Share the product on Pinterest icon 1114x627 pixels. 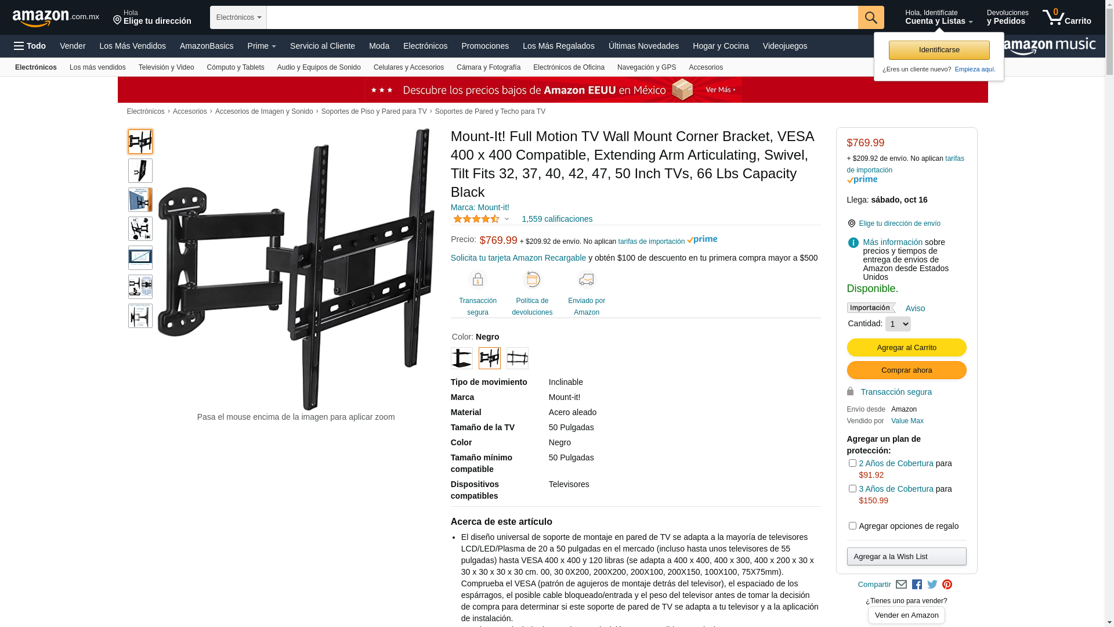pyautogui.click(x=947, y=585)
